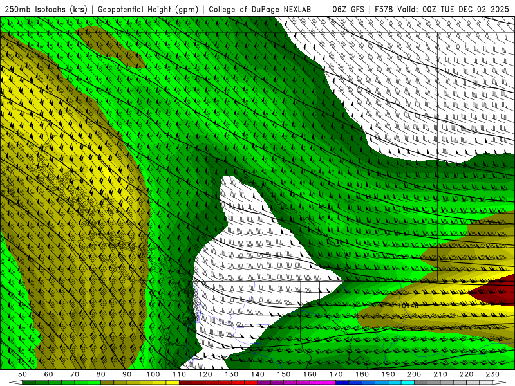The width and height of the screenshot is (515, 386).
Task: Click the '250mb Isotachs (kts)' title text
Action: 46,9
